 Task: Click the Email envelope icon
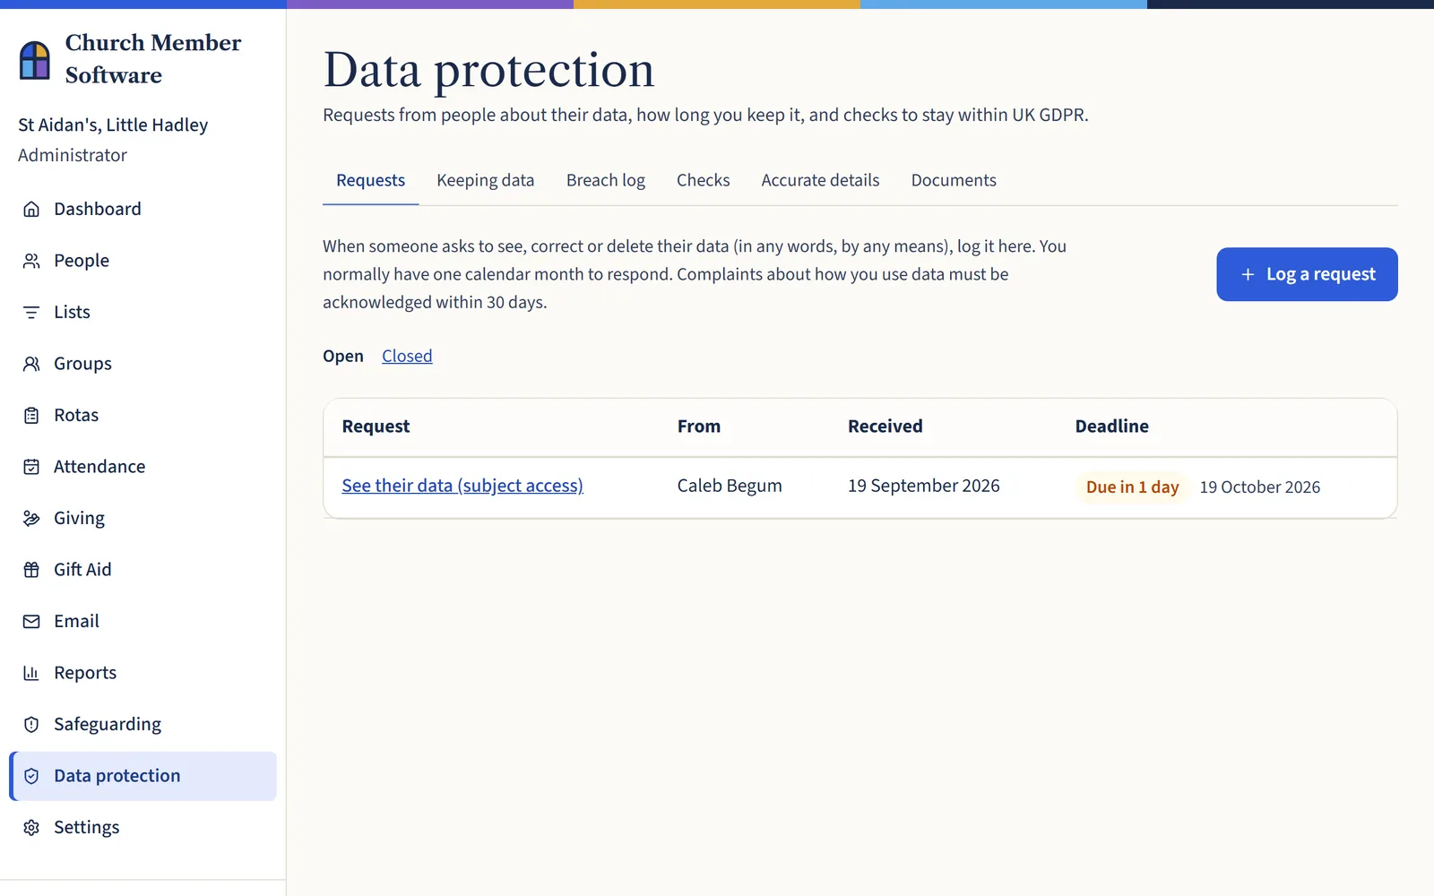(31, 621)
